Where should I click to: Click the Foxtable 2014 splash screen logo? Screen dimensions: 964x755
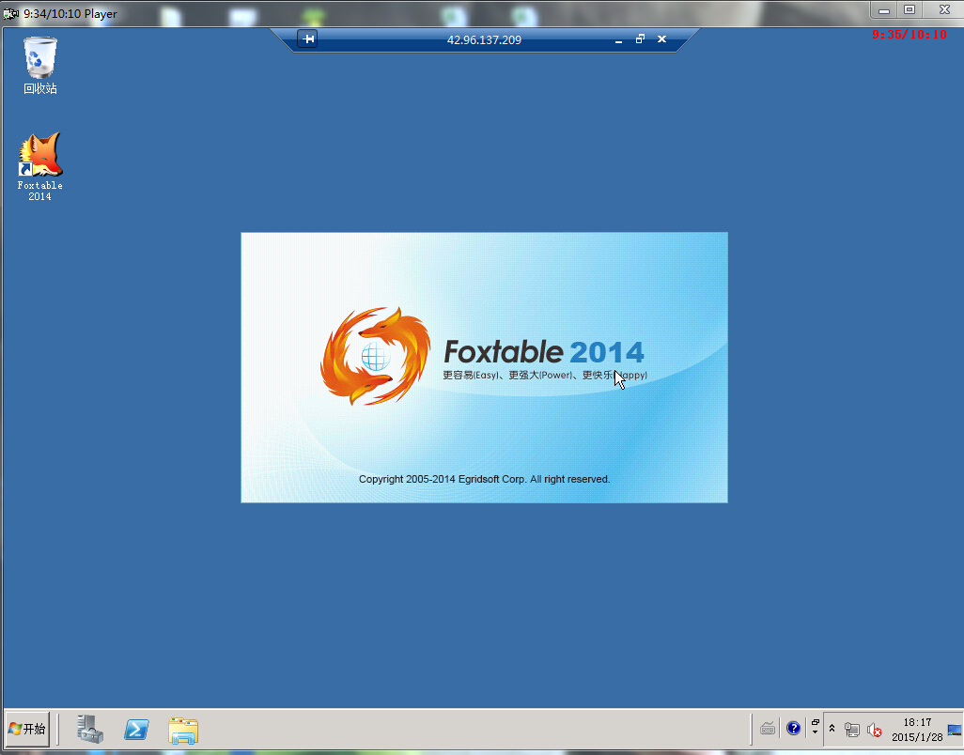(375, 356)
